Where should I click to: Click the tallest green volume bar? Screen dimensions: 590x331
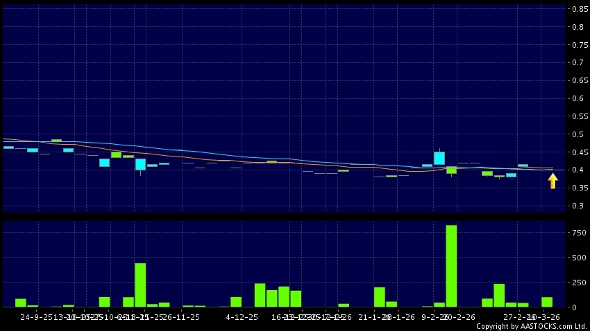coord(451,266)
